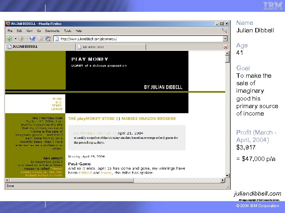Click the vertical scrollbar up arrow
The width and height of the screenshot is (285, 213).
click(x=227, y=53)
